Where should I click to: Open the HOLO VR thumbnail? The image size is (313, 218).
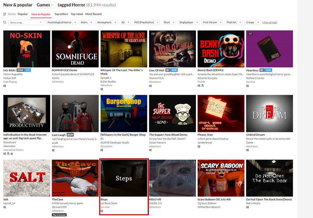[x=172, y=178]
